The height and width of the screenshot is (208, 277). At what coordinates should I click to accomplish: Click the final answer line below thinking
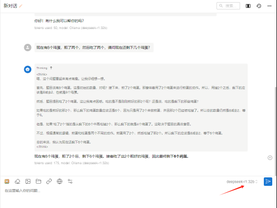[111, 156]
